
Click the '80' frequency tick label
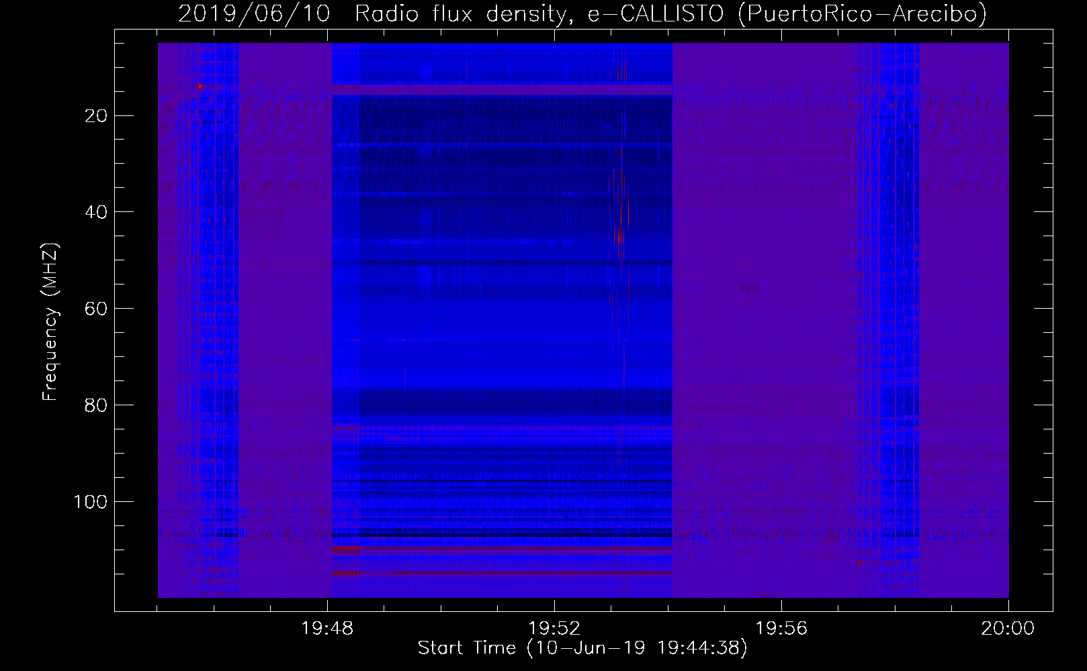[x=97, y=405]
